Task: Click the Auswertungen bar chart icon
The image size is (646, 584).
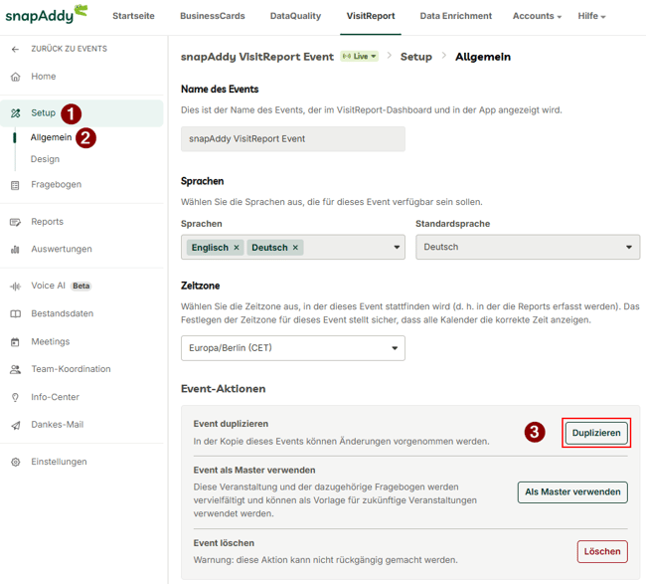Action: point(15,249)
